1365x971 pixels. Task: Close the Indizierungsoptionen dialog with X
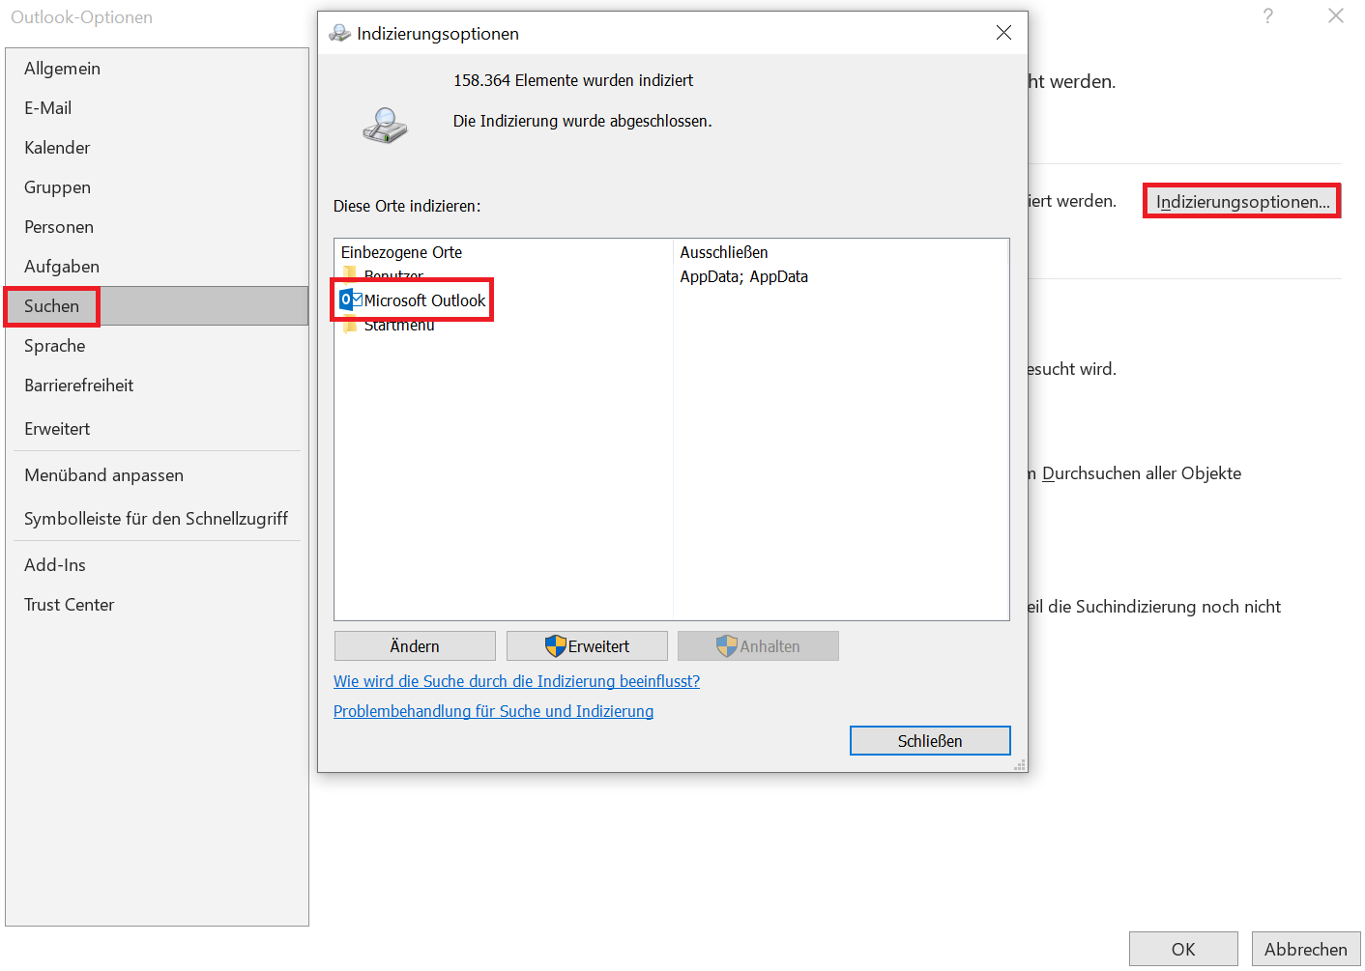point(1003,33)
